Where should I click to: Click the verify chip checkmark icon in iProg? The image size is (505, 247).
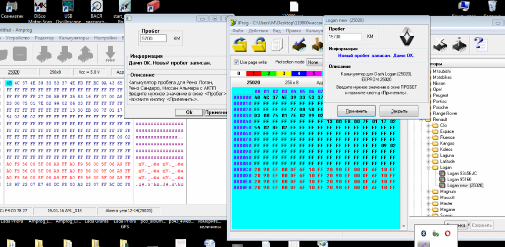pos(300,45)
